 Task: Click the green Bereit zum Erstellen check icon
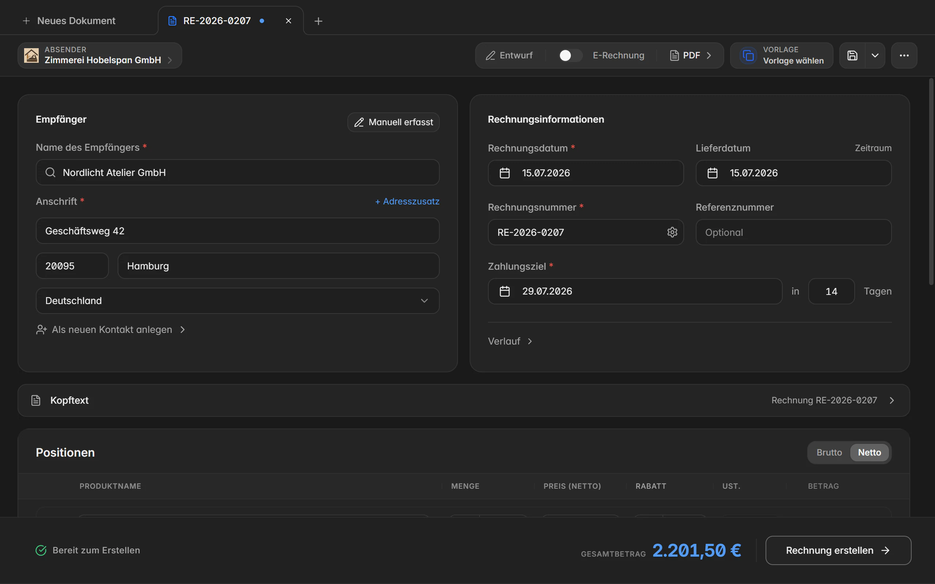tap(41, 550)
